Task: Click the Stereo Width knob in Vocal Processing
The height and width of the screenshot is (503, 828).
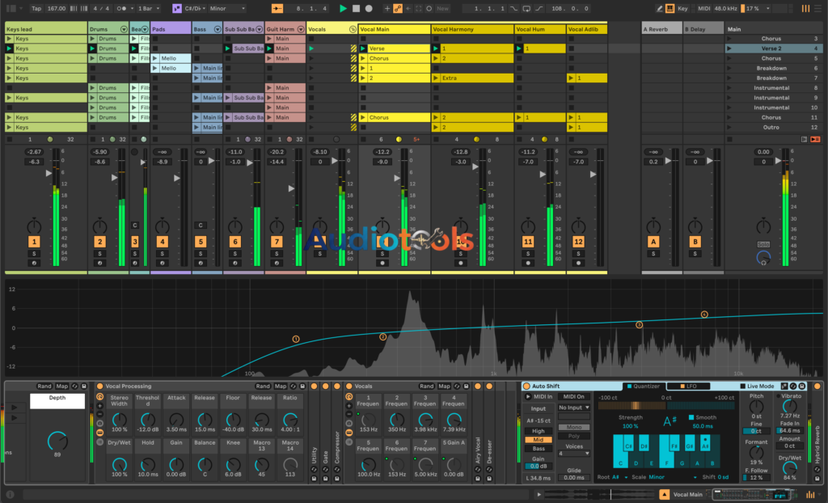Action: [x=120, y=420]
